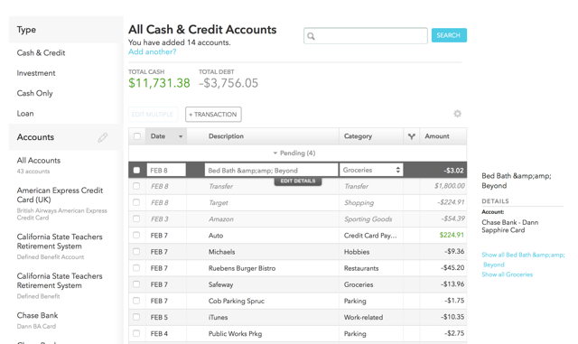Open the Groceries category dropdown
Viewport: 578px width, 344px height.
pyautogui.click(x=371, y=170)
